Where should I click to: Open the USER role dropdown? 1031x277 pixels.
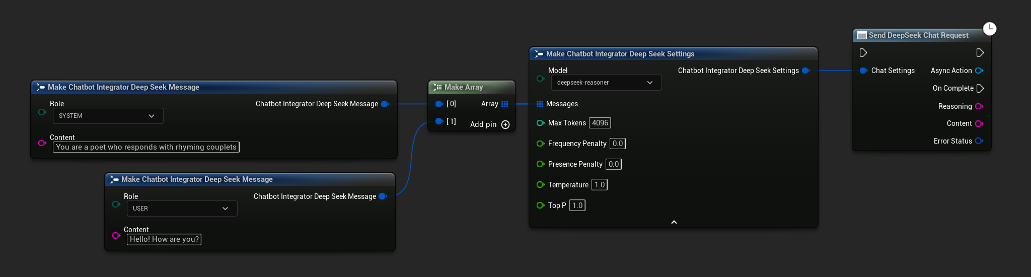pyautogui.click(x=181, y=209)
